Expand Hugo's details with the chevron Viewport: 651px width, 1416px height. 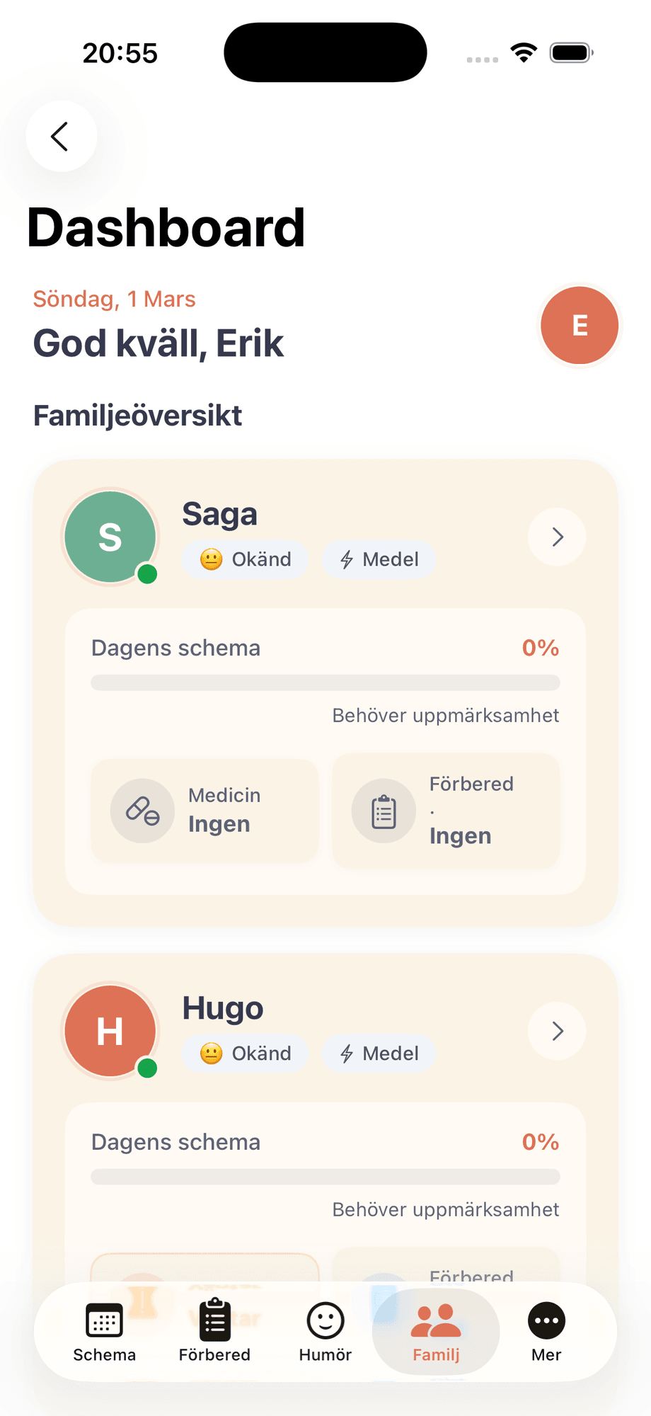tap(557, 1031)
